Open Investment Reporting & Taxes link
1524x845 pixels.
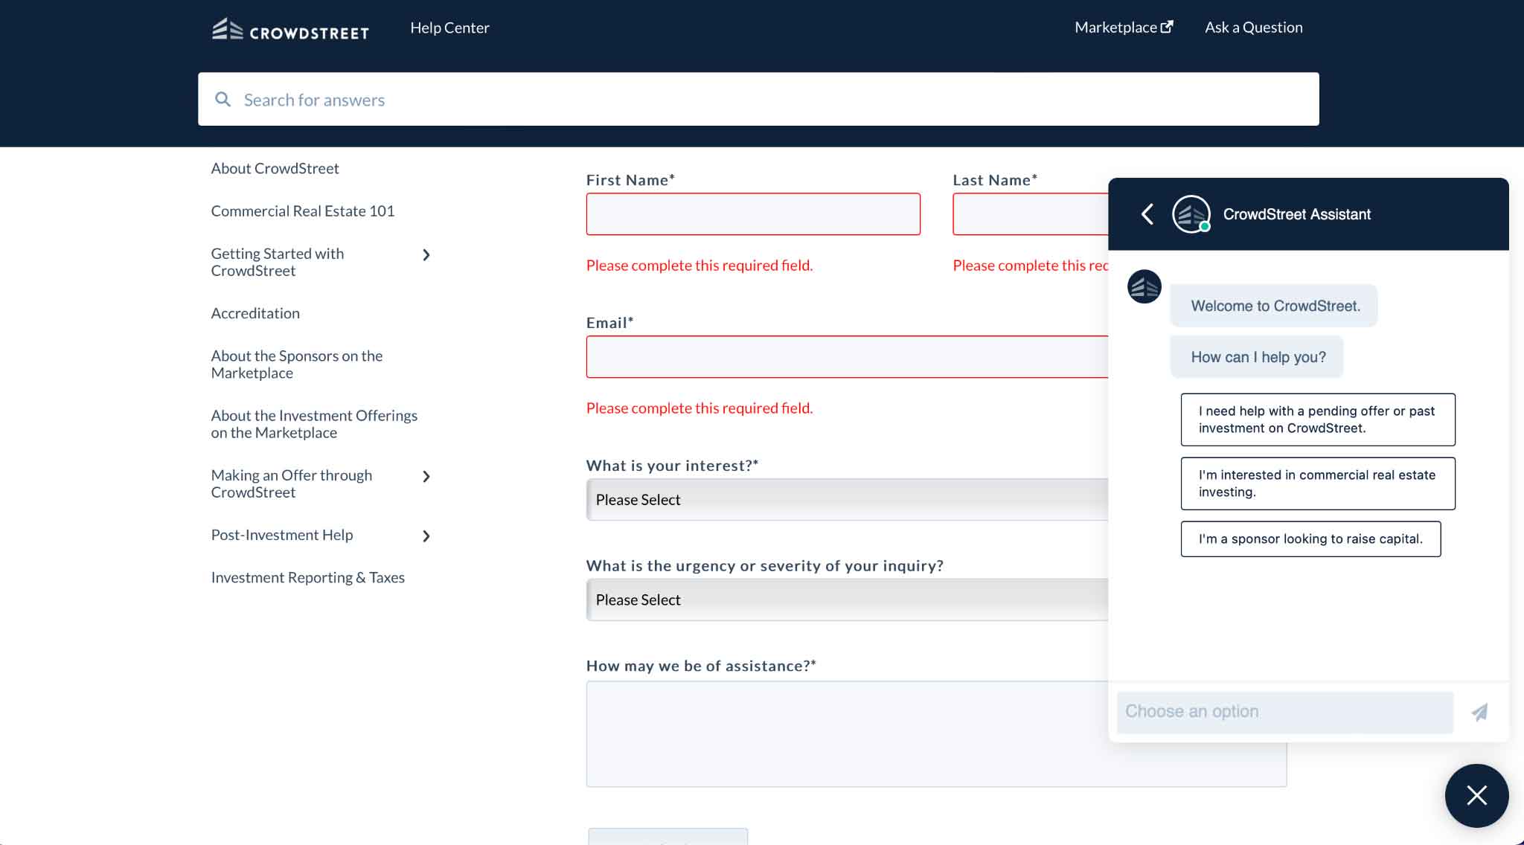click(307, 577)
